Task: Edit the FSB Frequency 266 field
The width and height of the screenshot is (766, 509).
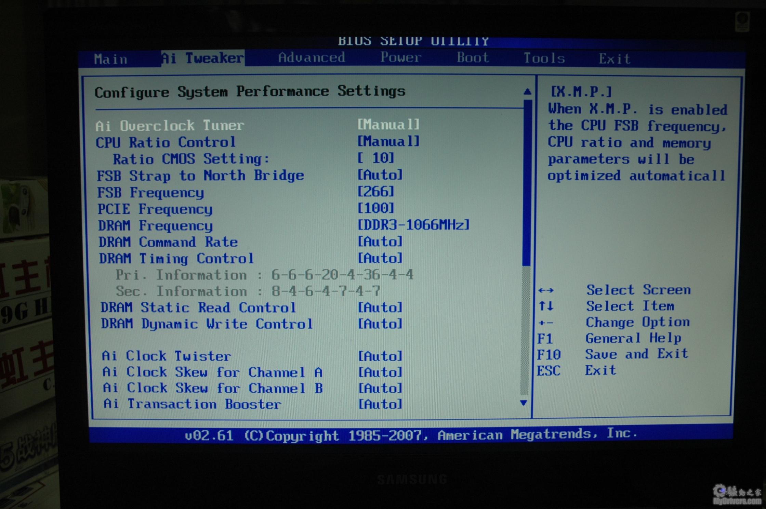Action: coord(375,191)
